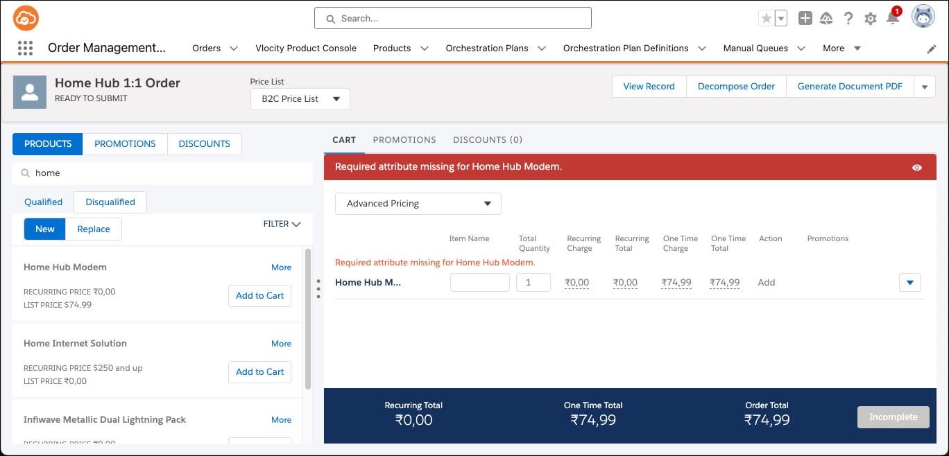
Task: Click the product search field containing home
Action: 162,173
